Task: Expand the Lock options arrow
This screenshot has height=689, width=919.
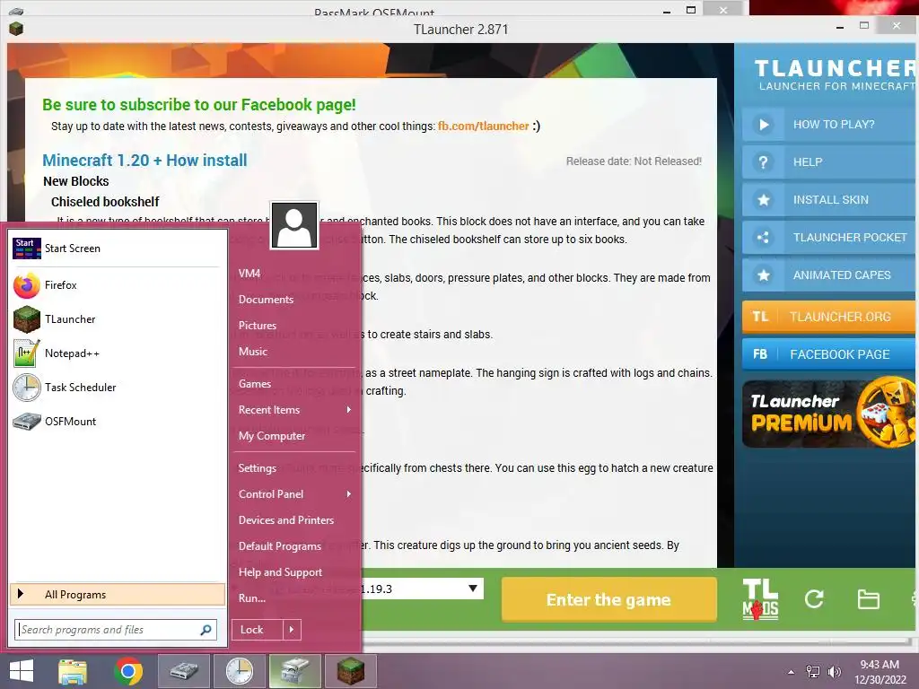Action: [292, 630]
